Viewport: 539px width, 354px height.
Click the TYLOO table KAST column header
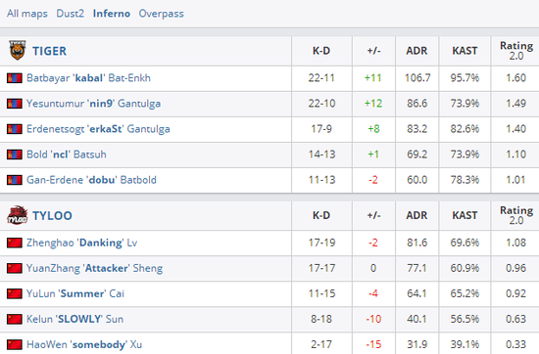pyautogui.click(x=465, y=215)
